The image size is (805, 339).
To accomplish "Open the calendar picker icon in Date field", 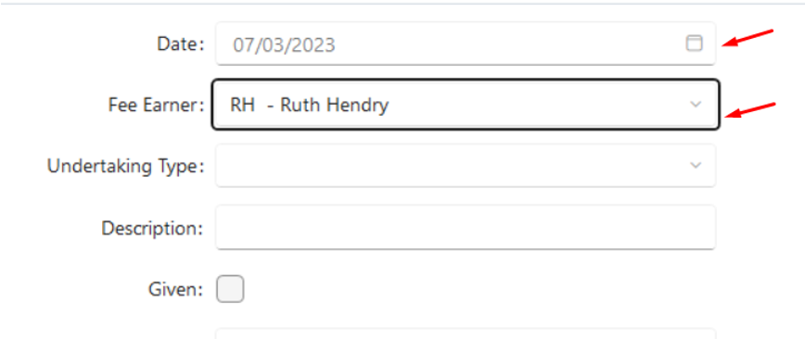I will point(694,44).
